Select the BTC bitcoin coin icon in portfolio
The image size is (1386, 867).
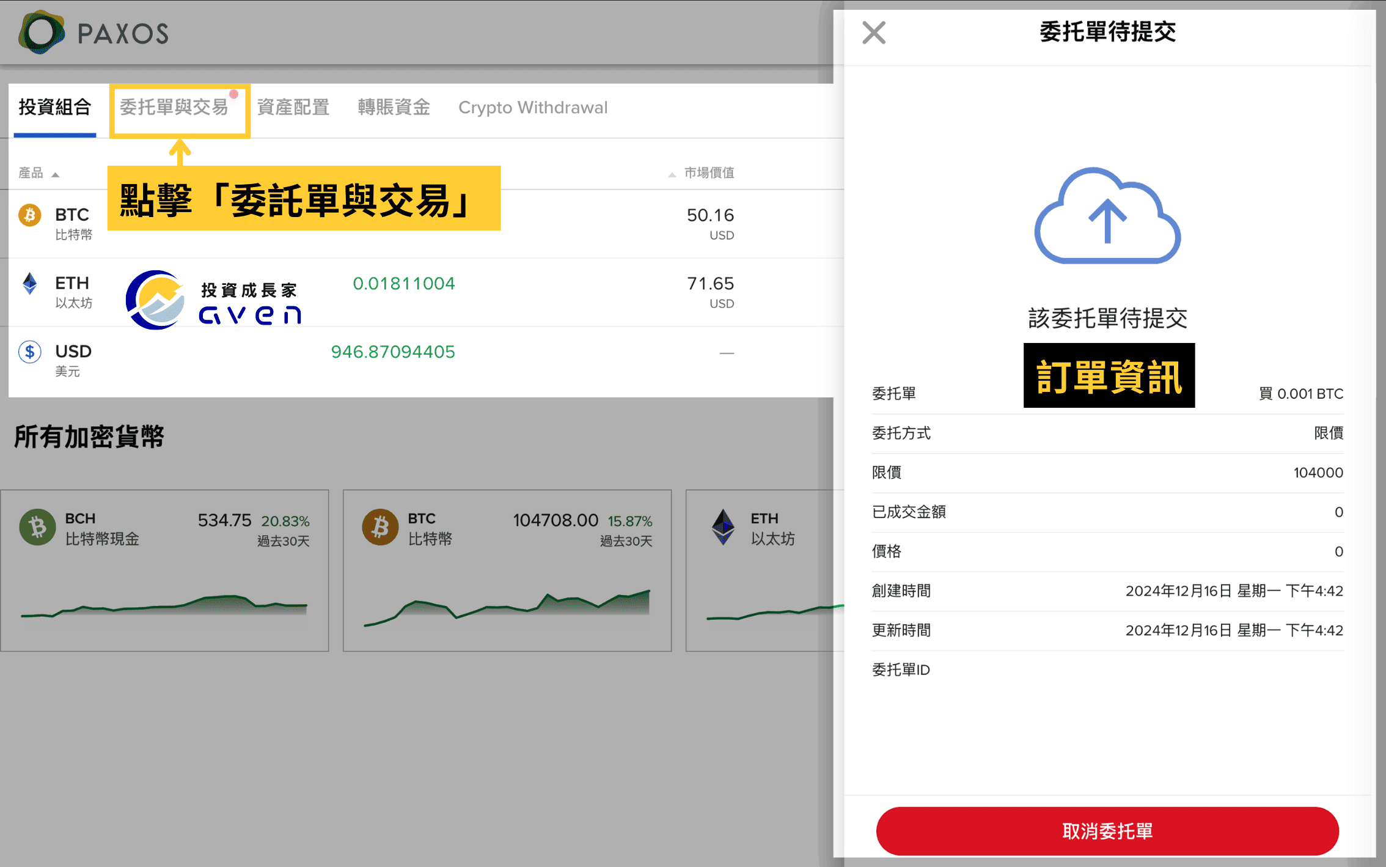click(29, 215)
